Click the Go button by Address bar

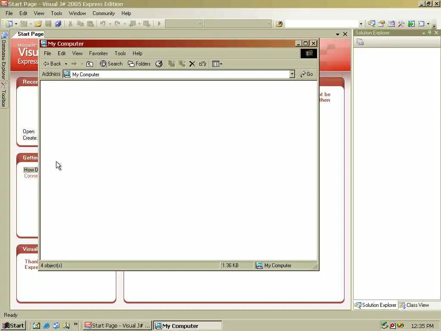click(x=307, y=74)
